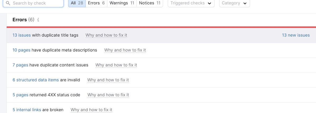Image resolution: width=316 pixels, height=113 pixels.
Task: Open 7 pages duplicate content link
Action: click(x=20, y=65)
